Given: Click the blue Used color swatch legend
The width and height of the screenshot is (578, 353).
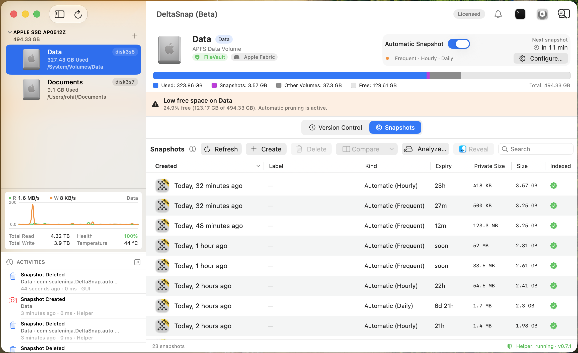Looking at the screenshot, I should click(x=156, y=85).
